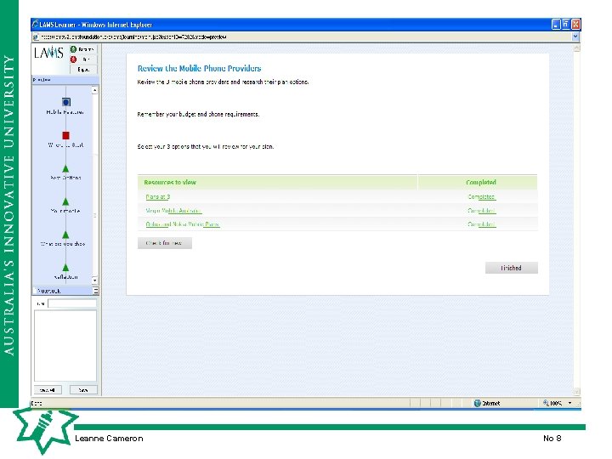This screenshot has width=612, height=459.
Task: Click the zoom magnifier icon in status bar
Action: coord(546,403)
